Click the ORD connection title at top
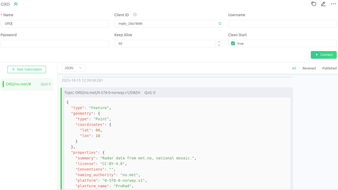 pos(5,4)
